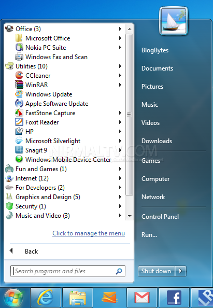Open the Network menu item
The height and width of the screenshot is (308, 213).
pyautogui.click(x=153, y=197)
